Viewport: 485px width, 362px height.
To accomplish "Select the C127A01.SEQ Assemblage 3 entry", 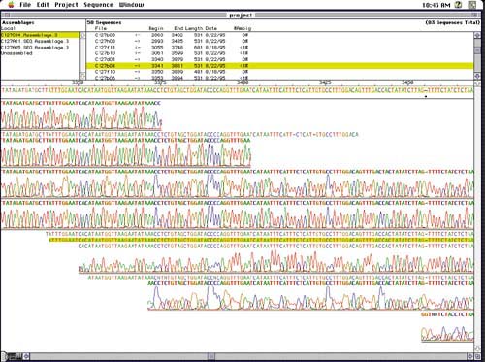I will [x=35, y=41].
